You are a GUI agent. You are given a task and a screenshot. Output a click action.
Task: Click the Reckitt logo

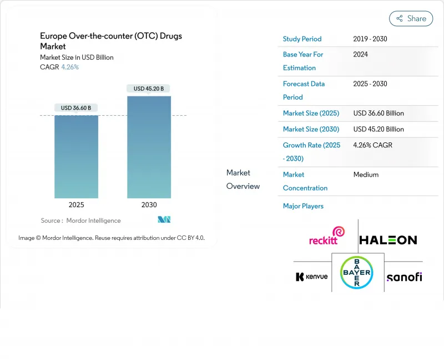coord(327,236)
